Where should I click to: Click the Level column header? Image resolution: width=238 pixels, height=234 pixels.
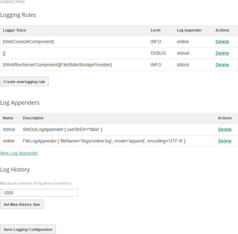(155, 30)
